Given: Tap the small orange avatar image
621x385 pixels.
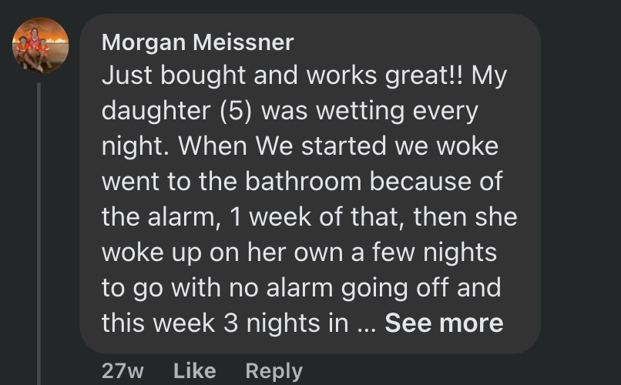Looking at the screenshot, I should [x=41, y=45].
